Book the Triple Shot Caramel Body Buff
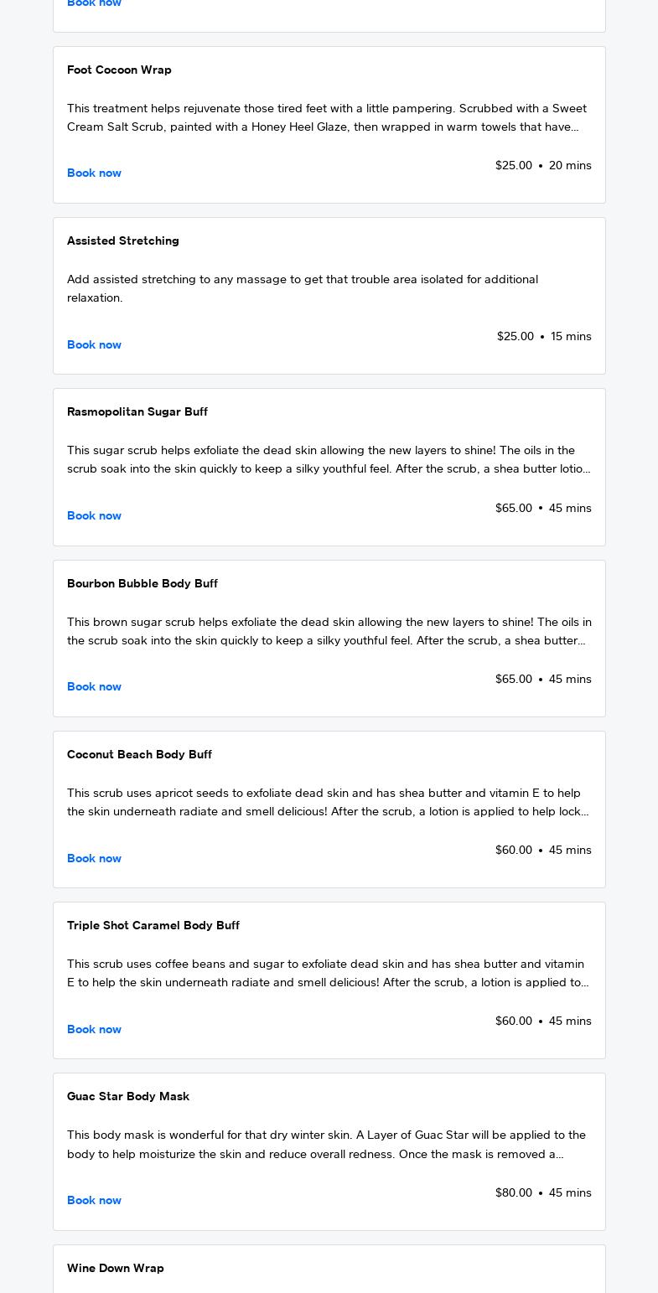The height and width of the screenshot is (1293, 658). click(94, 1029)
